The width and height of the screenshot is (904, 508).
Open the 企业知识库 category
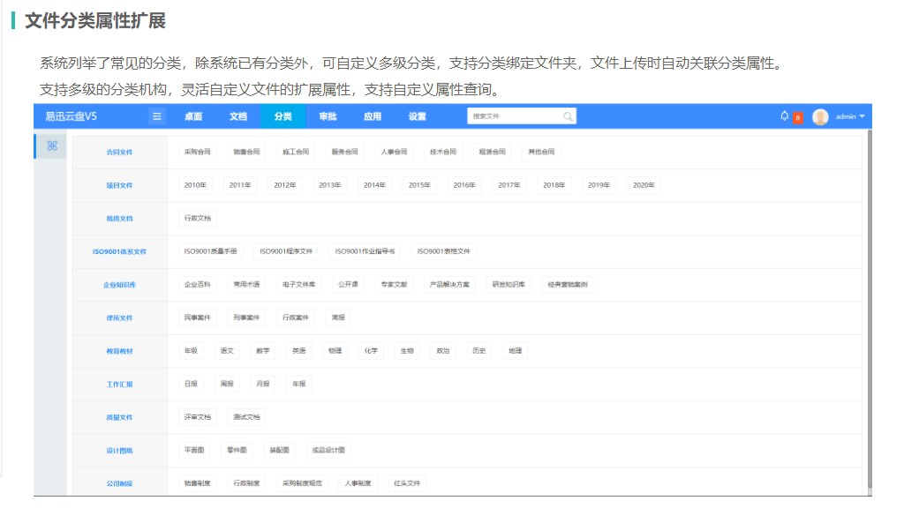[x=119, y=285]
